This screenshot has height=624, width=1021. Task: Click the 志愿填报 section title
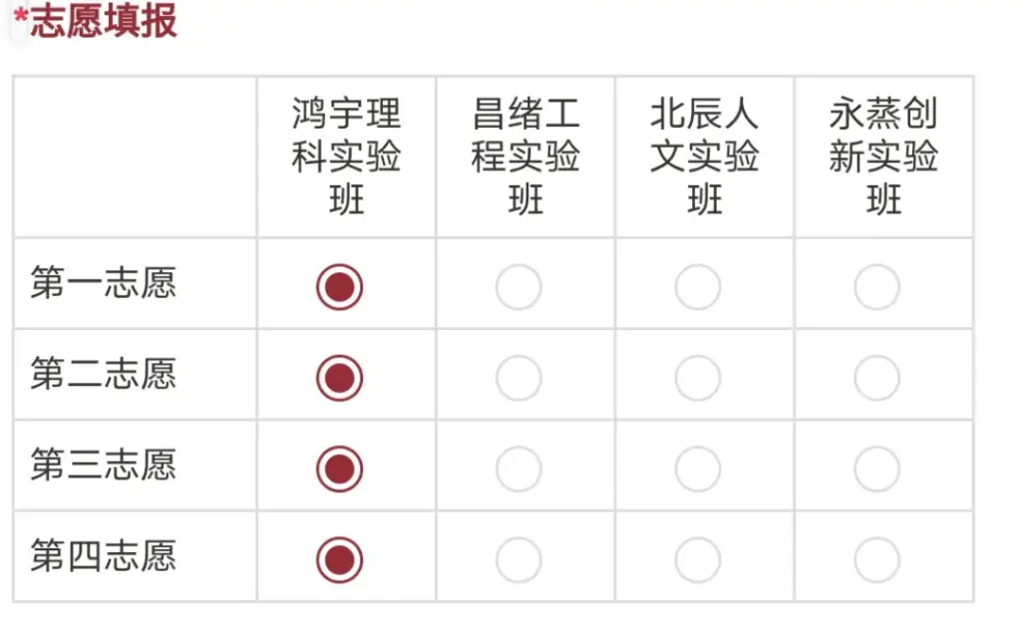[x=103, y=22]
